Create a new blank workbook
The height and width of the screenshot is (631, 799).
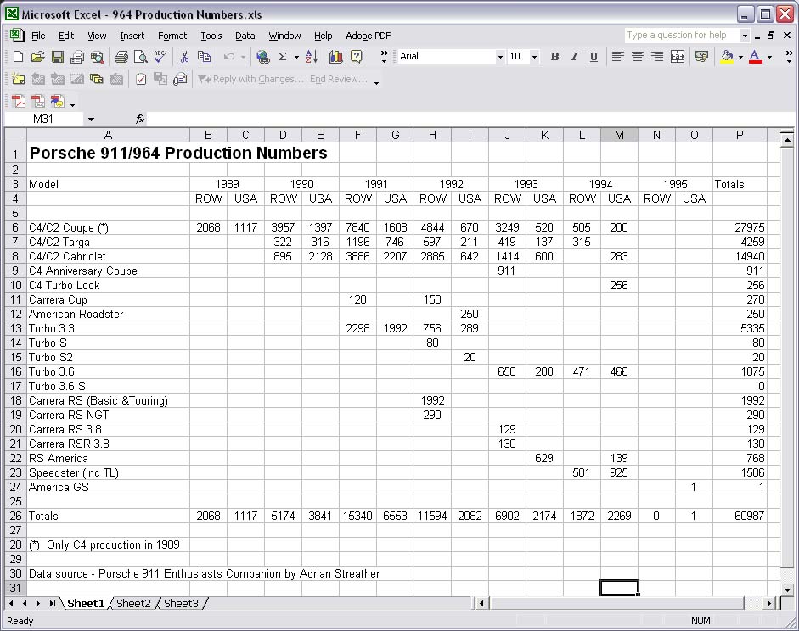click(x=18, y=57)
